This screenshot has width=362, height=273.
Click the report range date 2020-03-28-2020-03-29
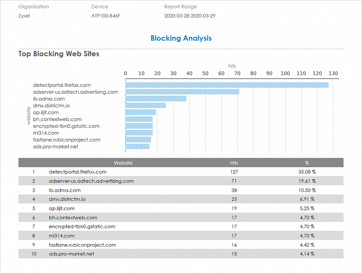point(190,16)
